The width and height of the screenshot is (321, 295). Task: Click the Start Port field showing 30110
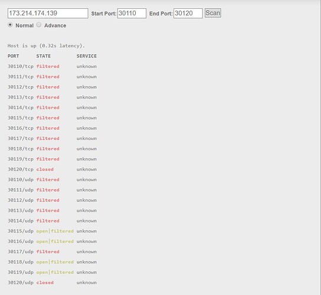[x=132, y=14]
